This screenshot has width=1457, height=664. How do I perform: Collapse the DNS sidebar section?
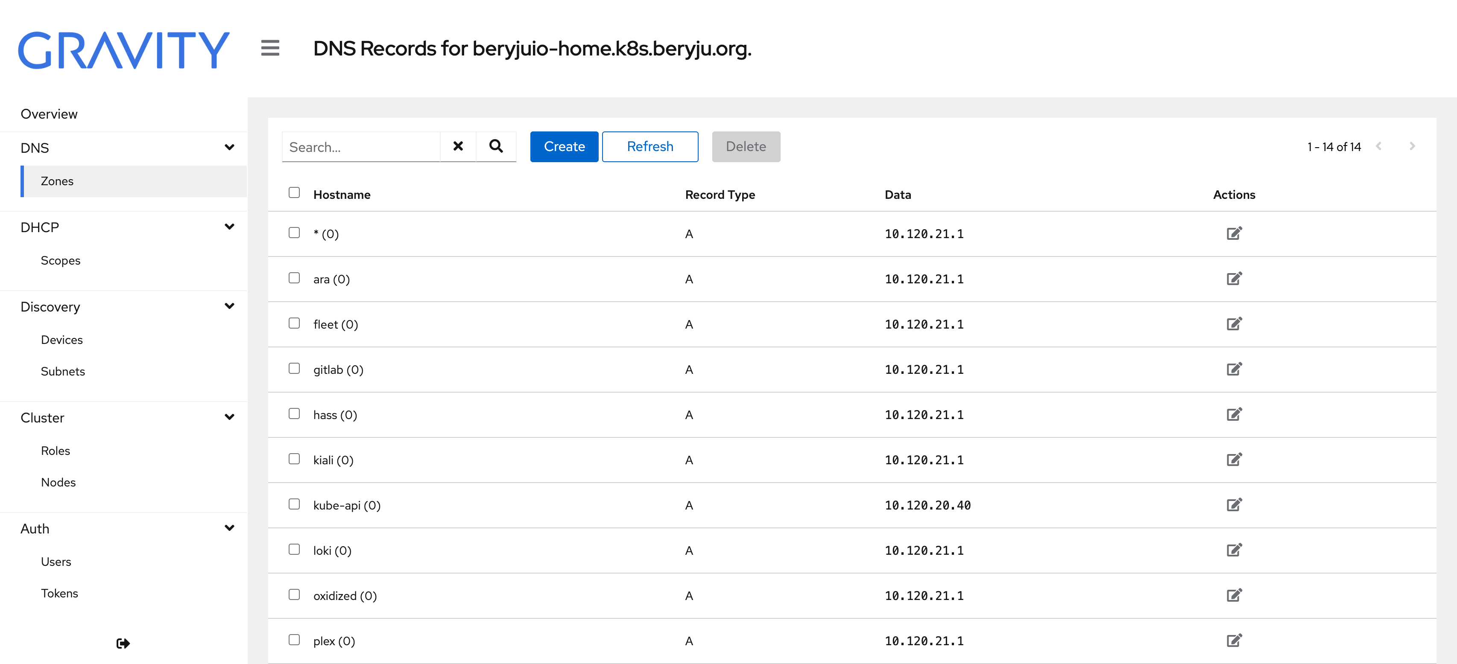point(229,148)
